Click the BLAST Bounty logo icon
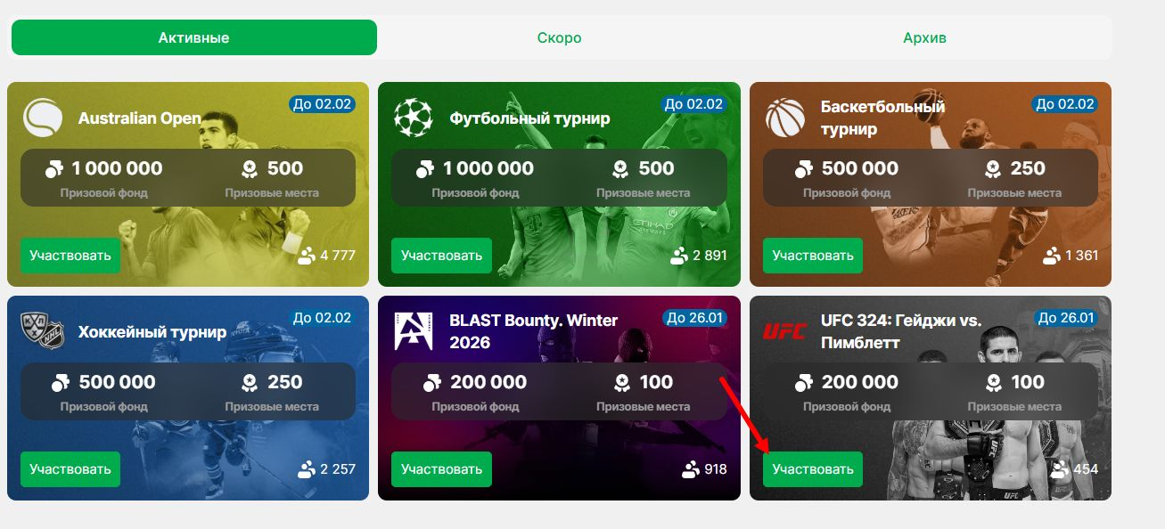 coord(414,331)
